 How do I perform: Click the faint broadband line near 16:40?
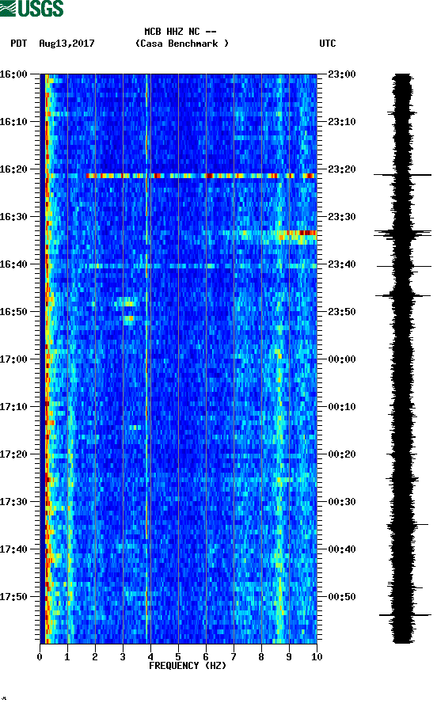click(x=200, y=266)
